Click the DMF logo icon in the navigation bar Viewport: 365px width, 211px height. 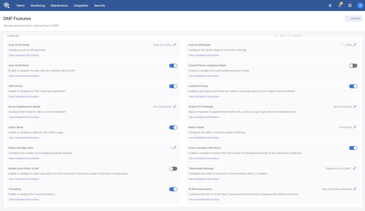6,5
